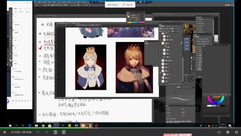The width and height of the screenshot is (241, 136).
Task: Open the player settings gear
Action: coord(228,132)
